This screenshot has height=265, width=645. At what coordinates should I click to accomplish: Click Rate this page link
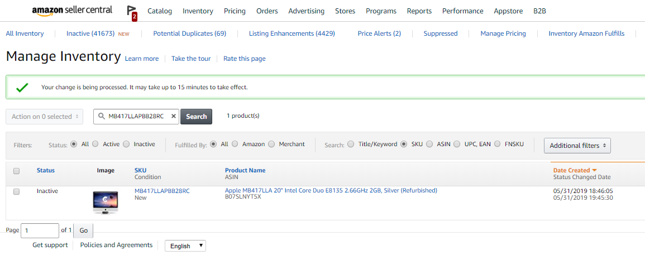click(245, 59)
